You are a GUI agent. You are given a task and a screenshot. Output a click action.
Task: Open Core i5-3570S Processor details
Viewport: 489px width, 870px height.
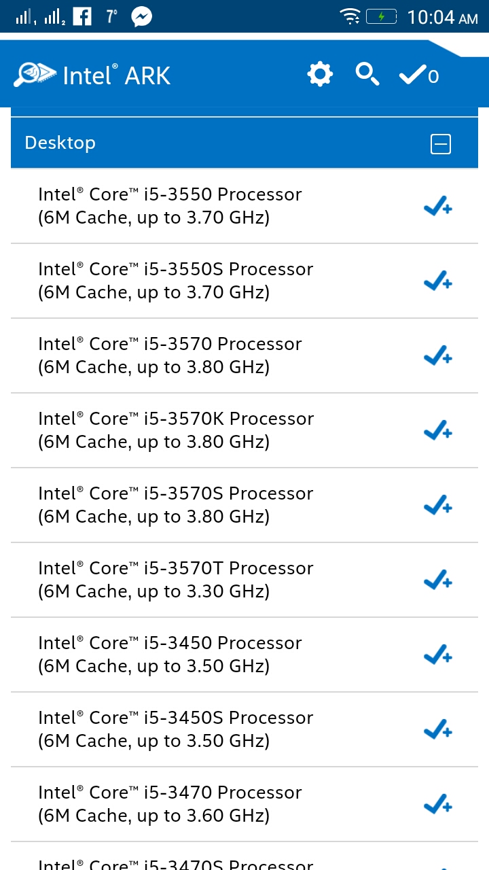(x=175, y=505)
